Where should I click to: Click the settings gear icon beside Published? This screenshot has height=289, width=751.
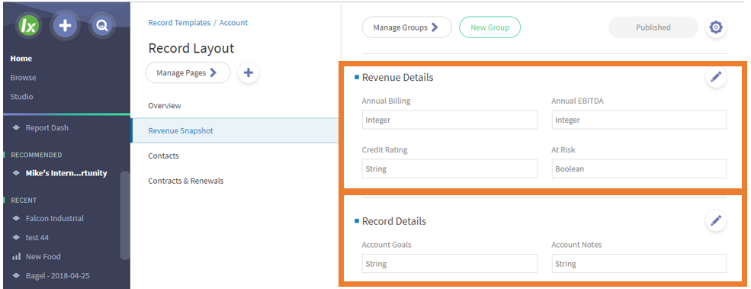716,27
